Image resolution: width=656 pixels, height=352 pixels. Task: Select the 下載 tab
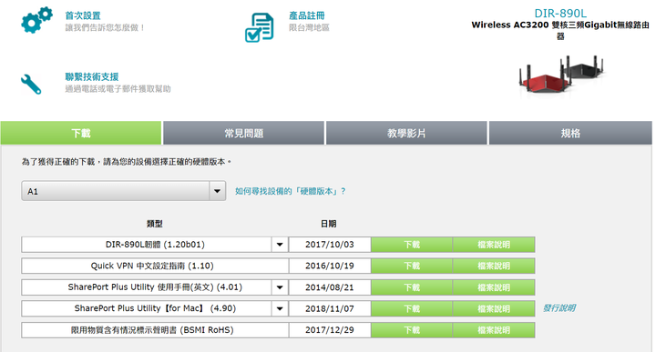(81, 133)
